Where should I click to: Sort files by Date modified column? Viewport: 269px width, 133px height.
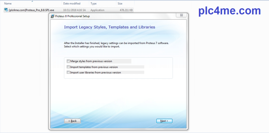[x=72, y=4]
